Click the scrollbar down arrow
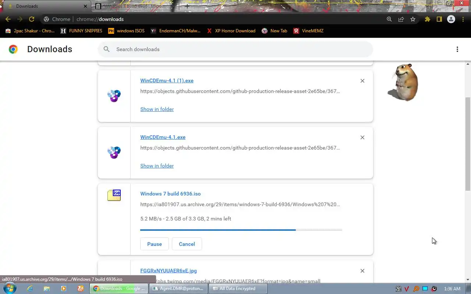The width and height of the screenshot is (471, 294). [x=468, y=280]
